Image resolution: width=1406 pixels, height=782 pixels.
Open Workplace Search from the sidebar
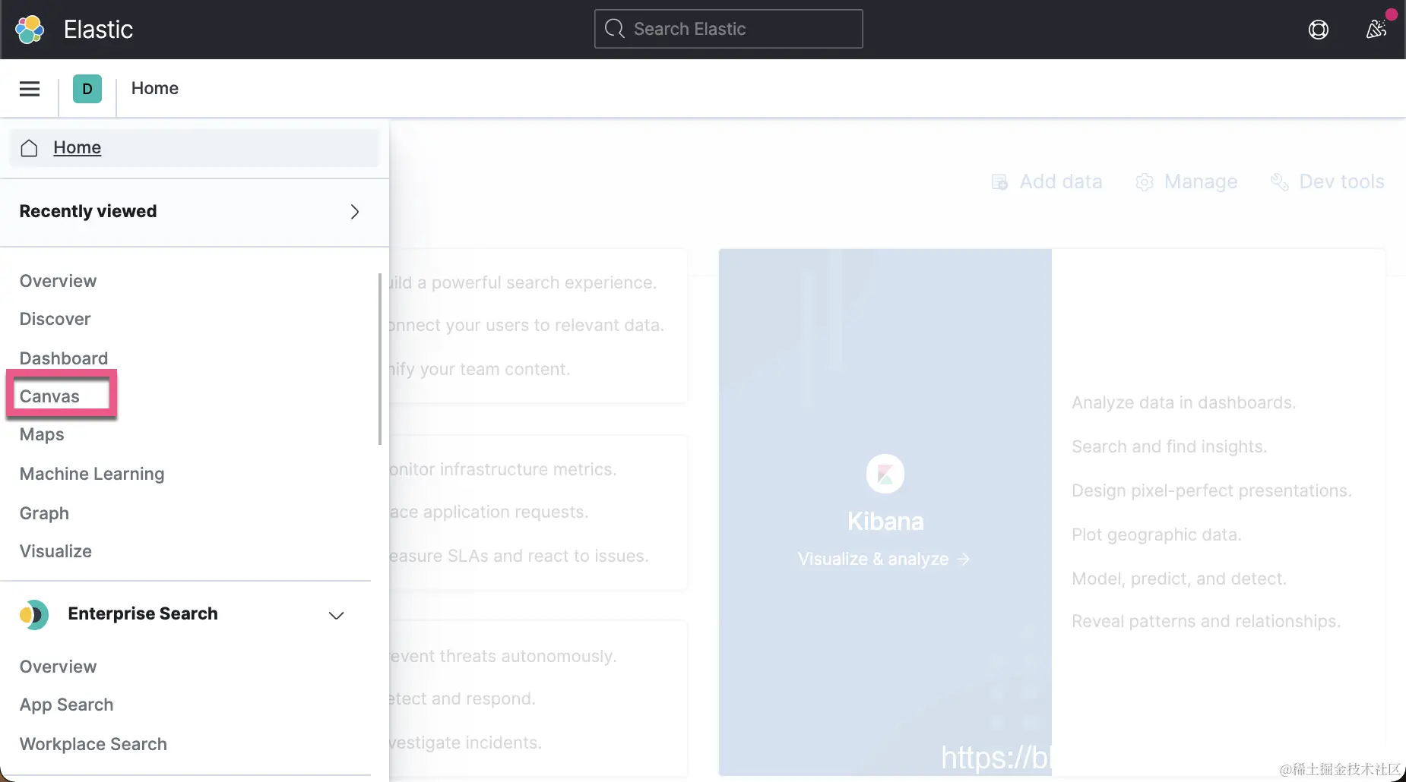pos(93,744)
